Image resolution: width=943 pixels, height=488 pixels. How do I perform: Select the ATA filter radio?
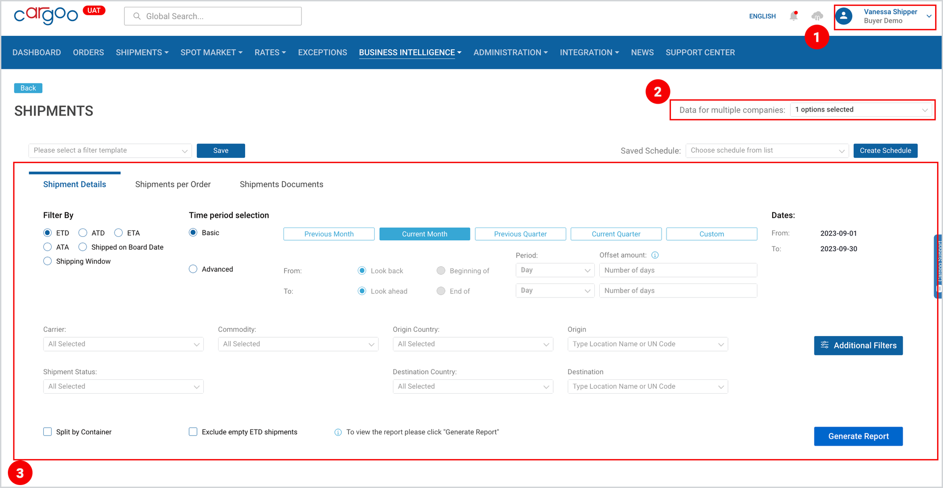(x=48, y=247)
